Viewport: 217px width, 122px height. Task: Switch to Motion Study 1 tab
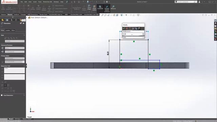click(x=27, y=119)
